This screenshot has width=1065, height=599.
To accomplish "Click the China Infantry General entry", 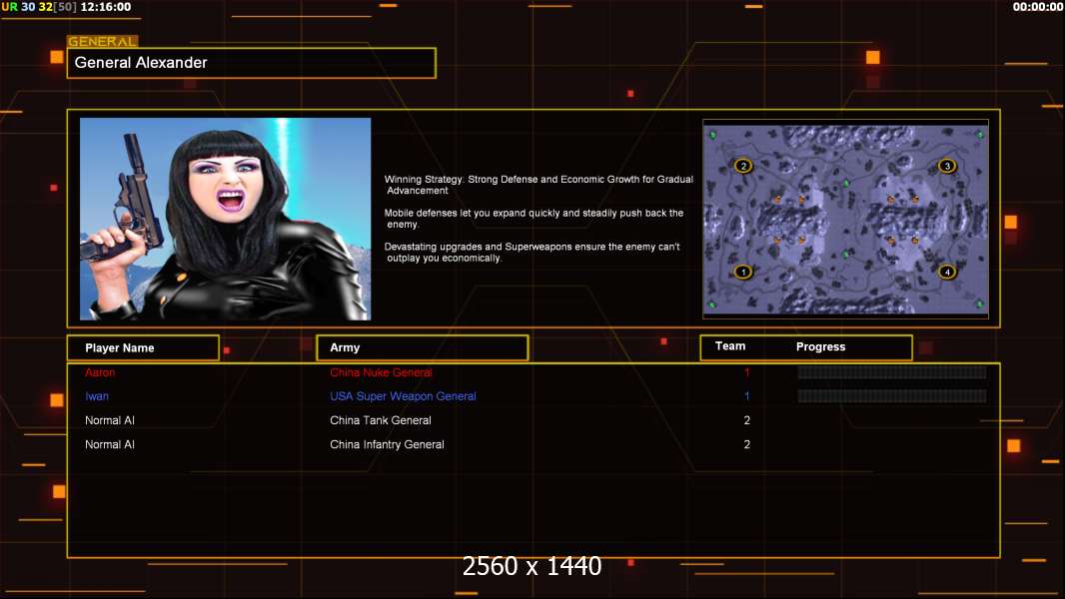I will (x=388, y=444).
